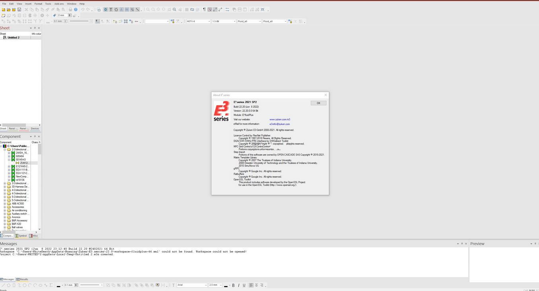
Task: Expand the 3/2-directional folder
Action: pyautogui.click(x=5, y=183)
